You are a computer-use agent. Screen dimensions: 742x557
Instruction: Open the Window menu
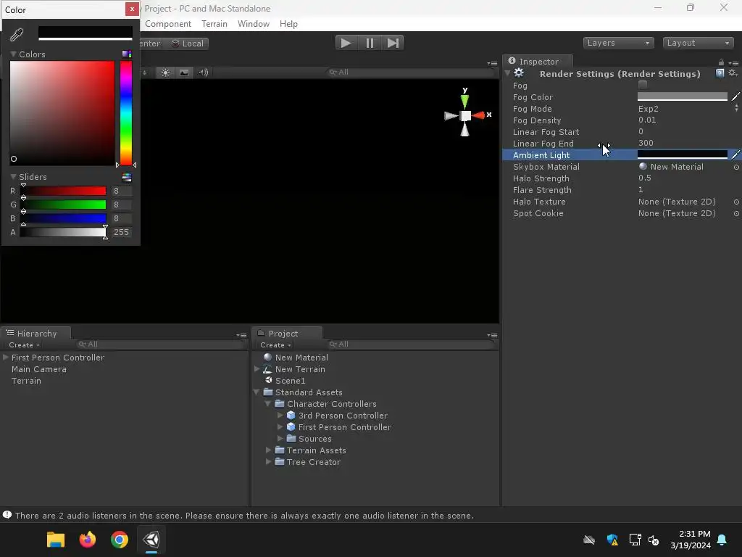click(253, 24)
